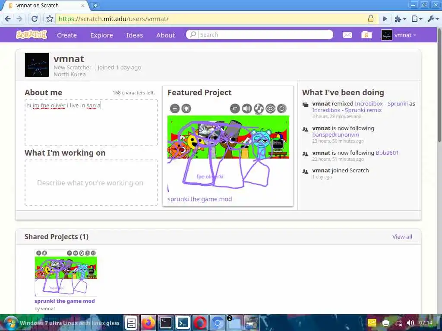Open the Explore menu item

[101, 35]
